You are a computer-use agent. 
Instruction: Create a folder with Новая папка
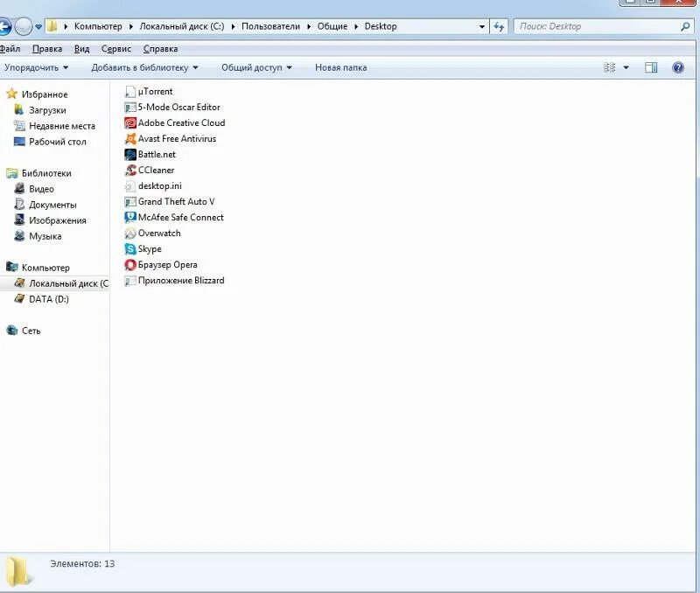pyautogui.click(x=340, y=67)
